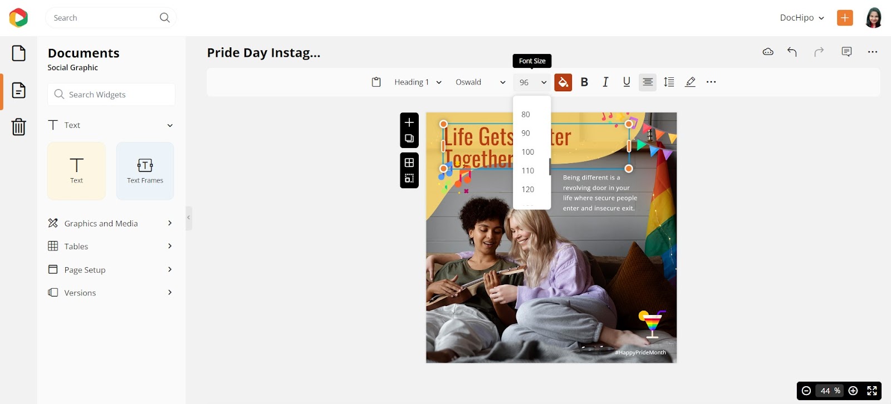The width and height of the screenshot is (891, 404).
Task: Select the Text widget tile
Action: (76, 171)
